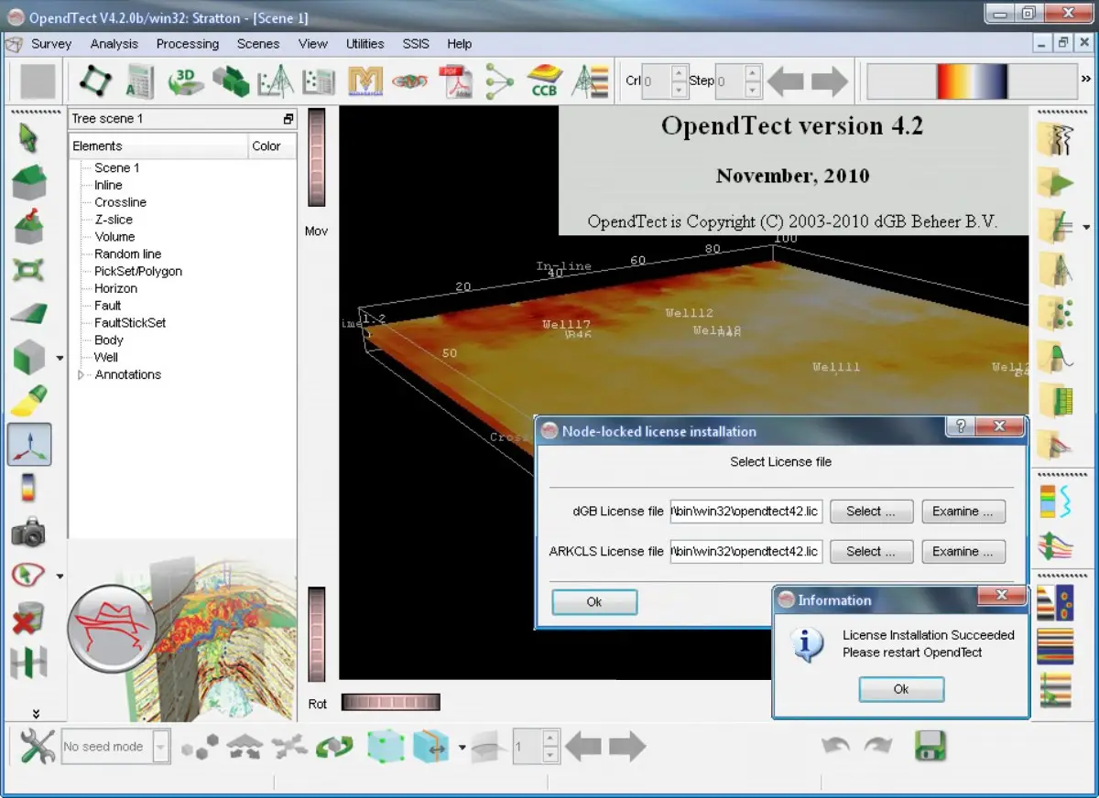Image resolution: width=1099 pixels, height=798 pixels.
Task: Open dropdown arrow beside green cube icon
Action: pyautogui.click(x=60, y=358)
